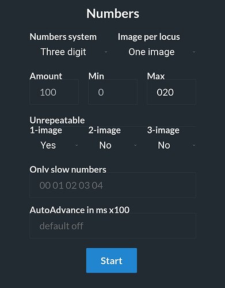Click the Max input field showing 020

[x=171, y=92]
